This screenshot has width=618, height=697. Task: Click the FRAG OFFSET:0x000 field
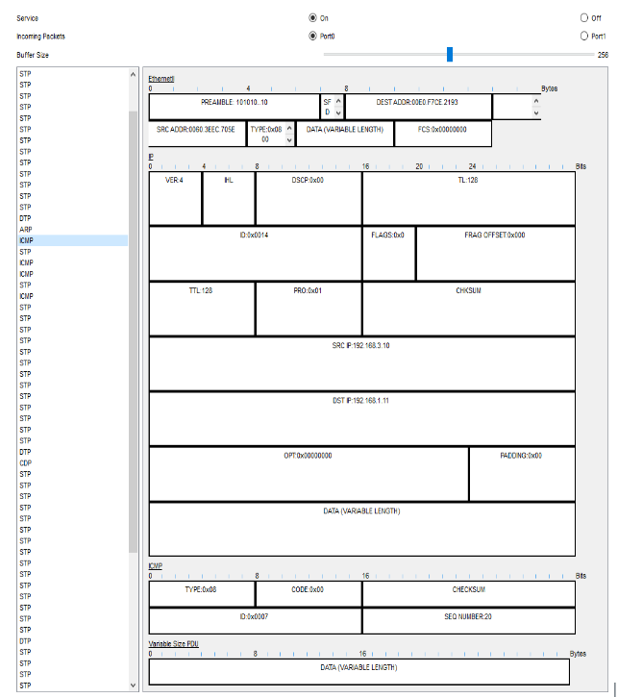(496, 254)
